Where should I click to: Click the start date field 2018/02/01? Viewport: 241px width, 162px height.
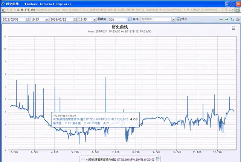[14, 19]
